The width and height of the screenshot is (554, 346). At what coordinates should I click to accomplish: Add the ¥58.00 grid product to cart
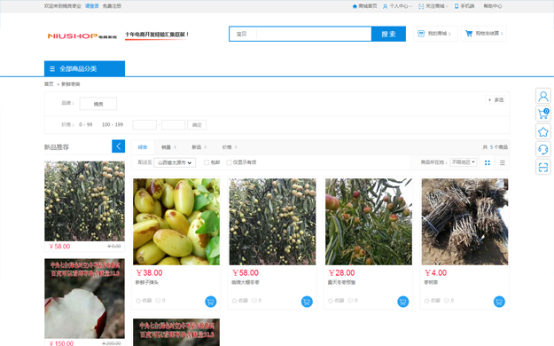coord(307,302)
